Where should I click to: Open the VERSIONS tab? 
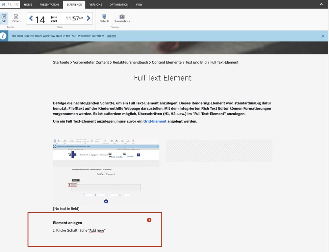click(x=96, y=5)
